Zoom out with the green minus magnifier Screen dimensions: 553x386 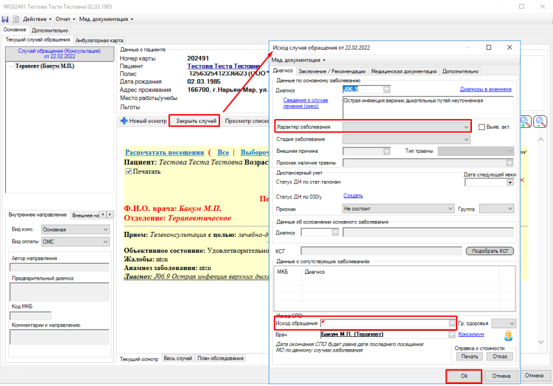coord(540,122)
